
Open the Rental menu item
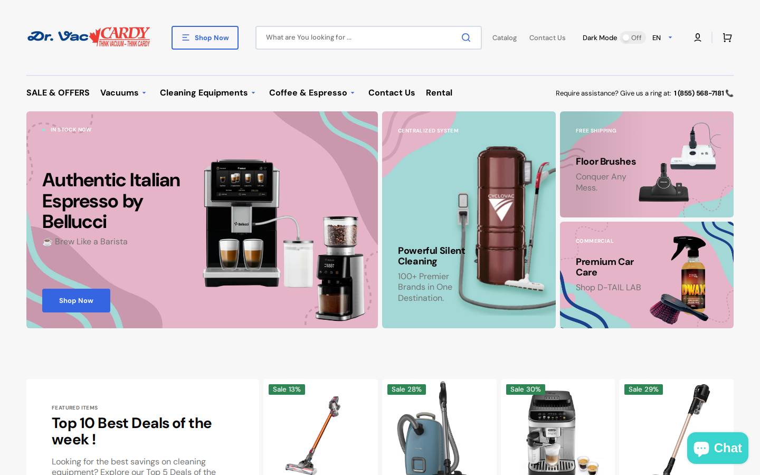439,93
